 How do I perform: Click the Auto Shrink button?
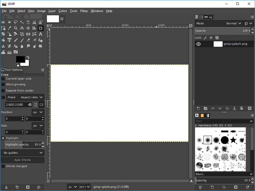(23, 160)
